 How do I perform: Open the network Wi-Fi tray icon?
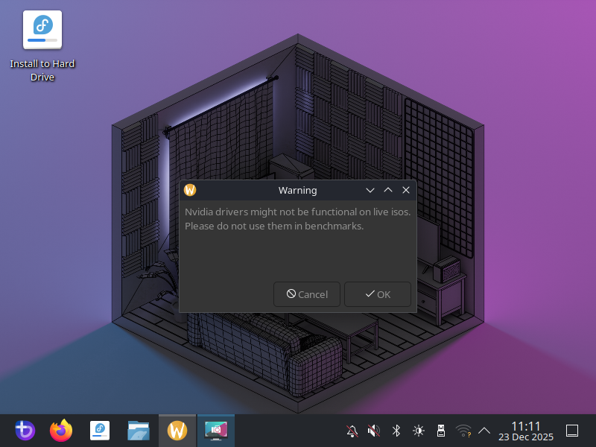pyautogui.click(x=463, y=431)
